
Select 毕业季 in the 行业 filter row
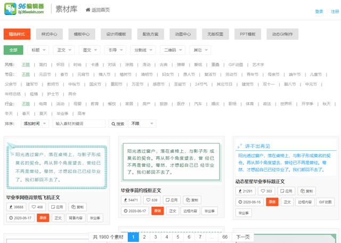tap(62, 114)
